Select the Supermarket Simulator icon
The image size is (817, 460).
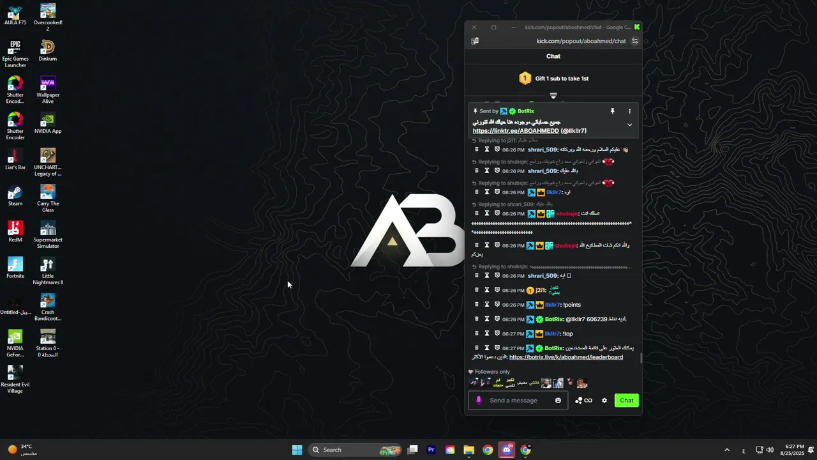click(48, 235)
